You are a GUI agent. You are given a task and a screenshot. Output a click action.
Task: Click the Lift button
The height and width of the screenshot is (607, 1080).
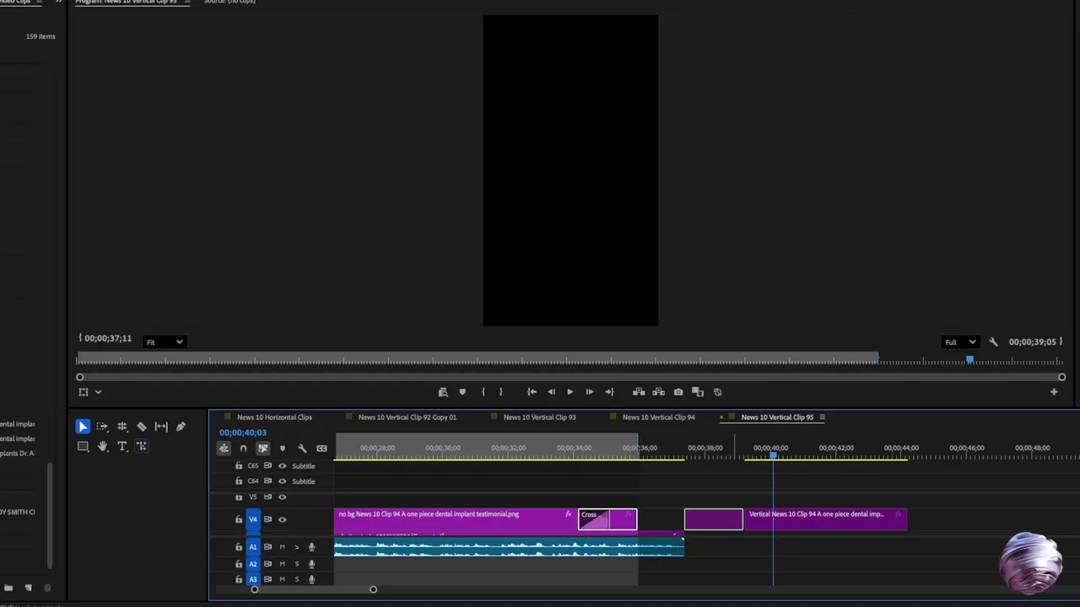pos(639,392)
